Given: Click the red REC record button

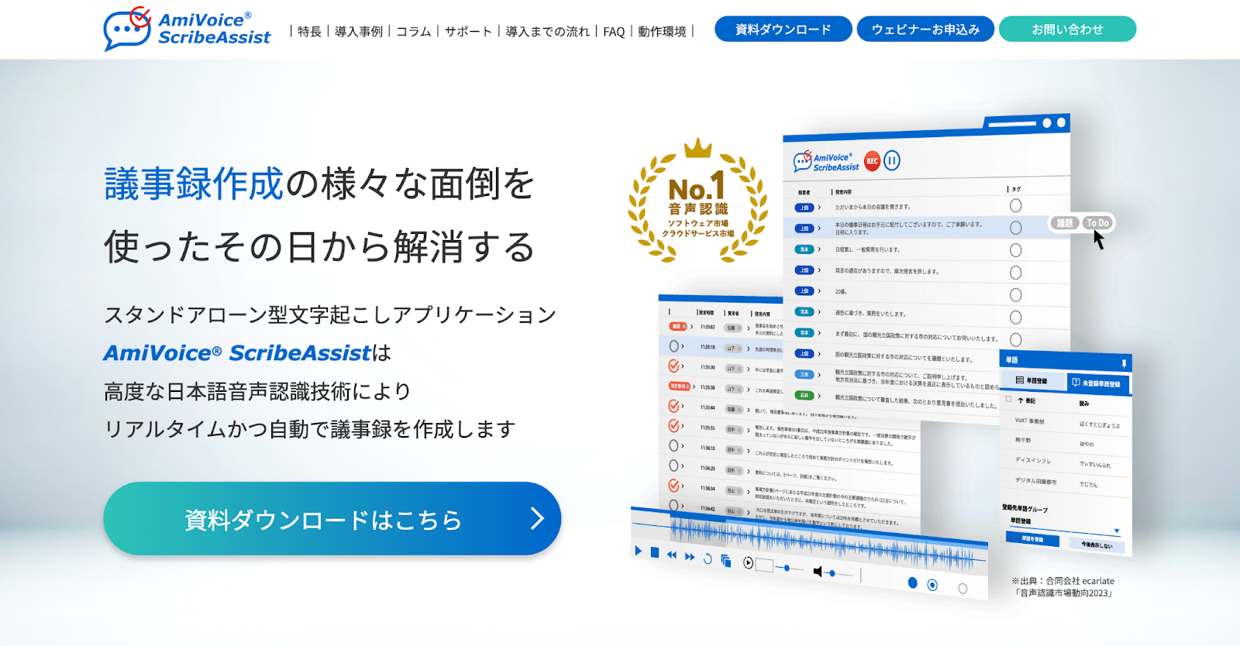Looking at the screenshot, I should (872, 160).
